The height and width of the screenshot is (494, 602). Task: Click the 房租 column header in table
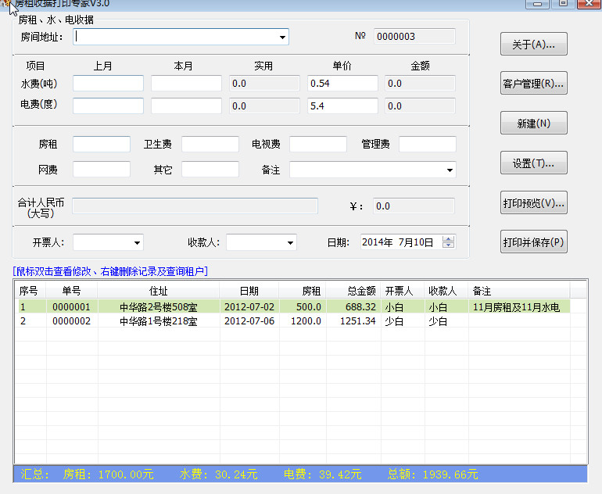click(x=303, y=291)
